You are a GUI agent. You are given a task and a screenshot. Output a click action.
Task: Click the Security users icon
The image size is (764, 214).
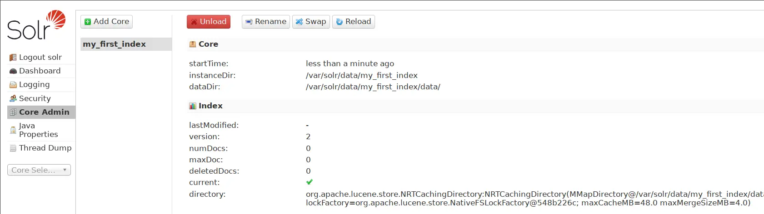click(x=13, y=98)
